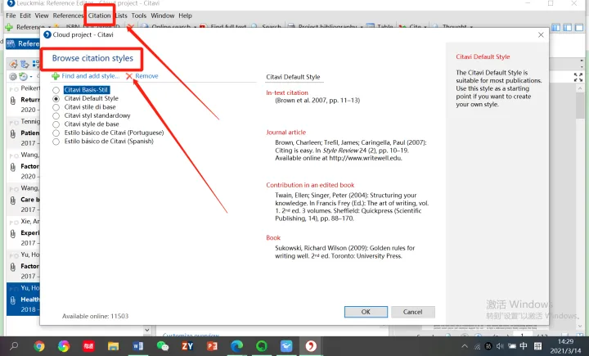Open PowerPoint from taskbar

coord(212,346)
